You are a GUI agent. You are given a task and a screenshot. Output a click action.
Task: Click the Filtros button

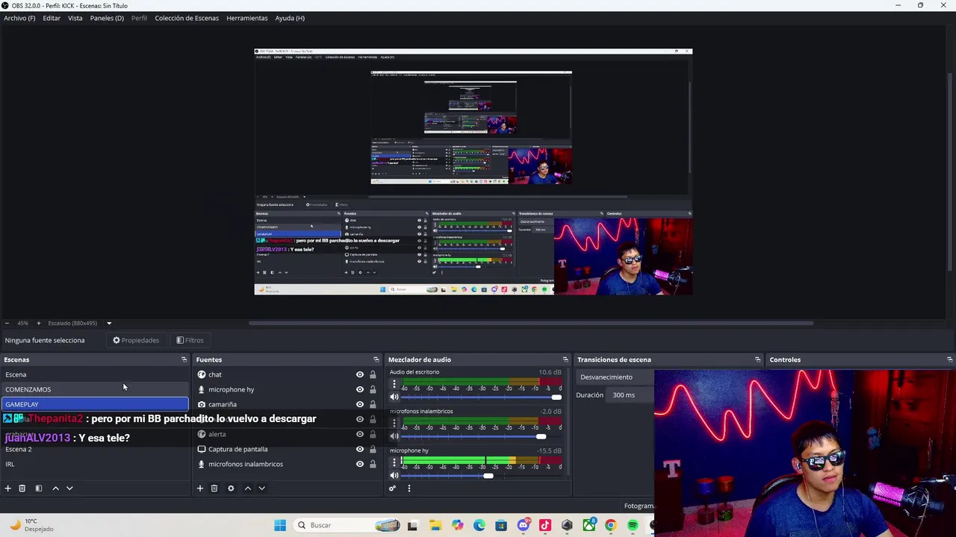coord(190,340)
